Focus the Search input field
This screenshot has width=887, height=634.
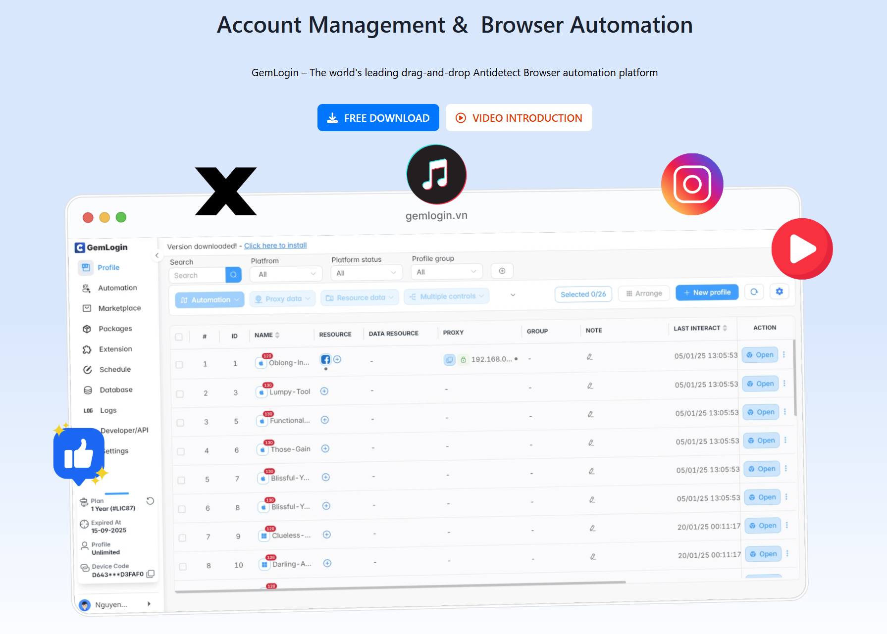(x=197, y=275)
